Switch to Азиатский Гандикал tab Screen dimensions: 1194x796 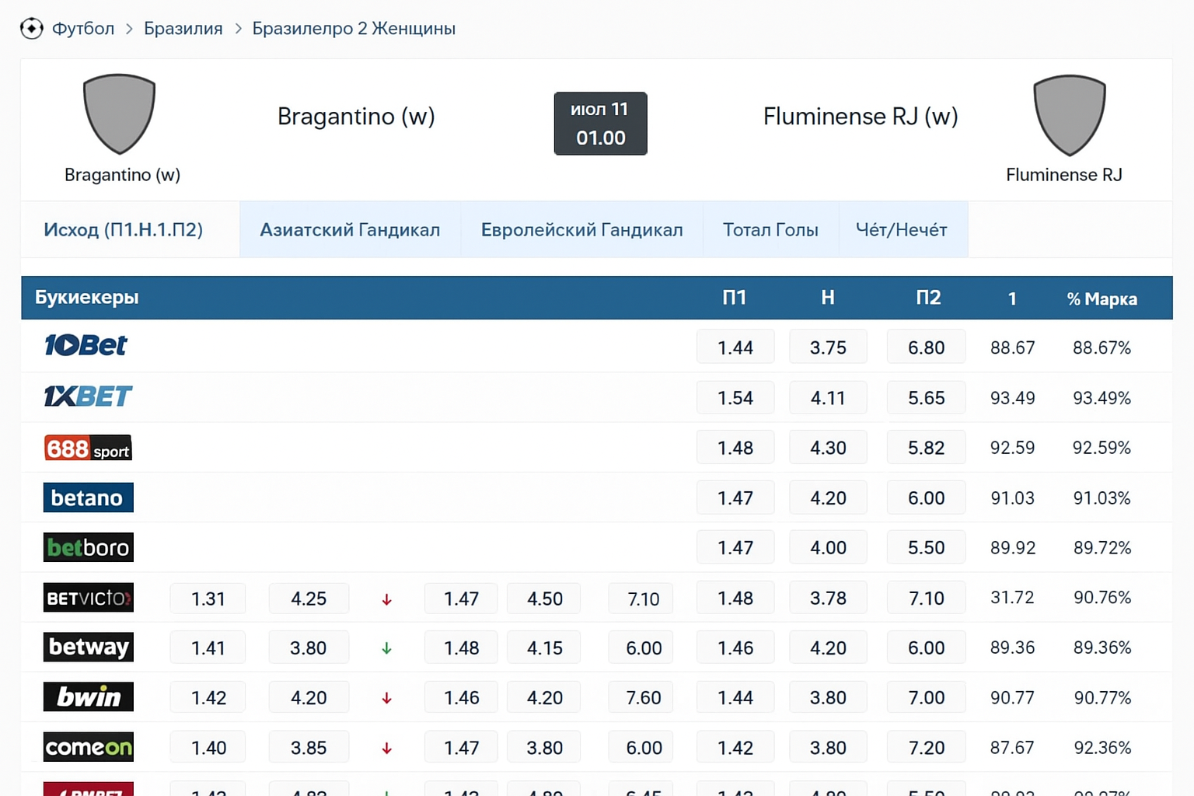click(x=350, y=230)
